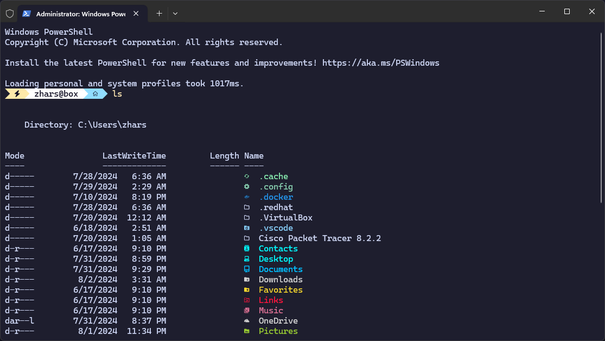Click the Directory: C:\Users\zhars path
605x341 pixels.
tap(85, 125)
